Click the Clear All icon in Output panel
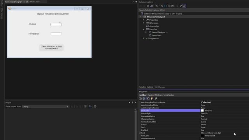Screen dimensions: 249x140 [85, 107]
